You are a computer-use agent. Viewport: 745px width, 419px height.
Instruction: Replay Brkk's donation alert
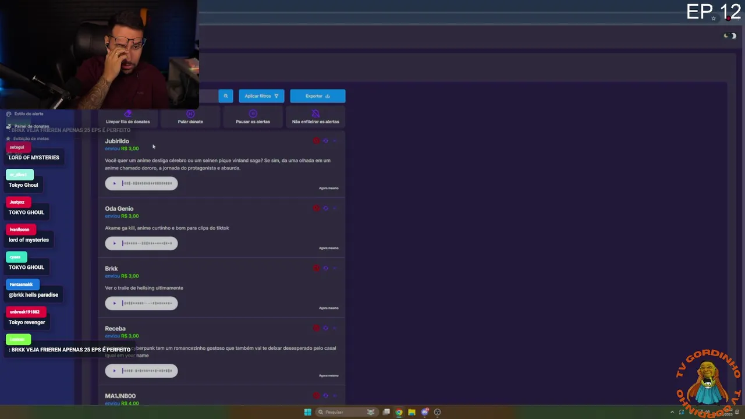[325, 268]
